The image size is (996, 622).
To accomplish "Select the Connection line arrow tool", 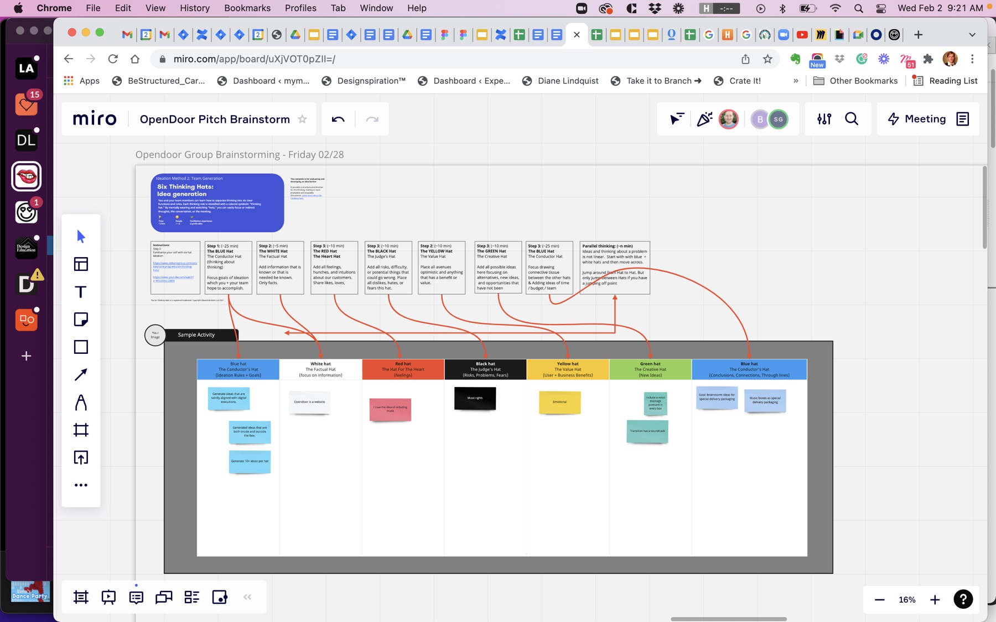I will point(81,375).
